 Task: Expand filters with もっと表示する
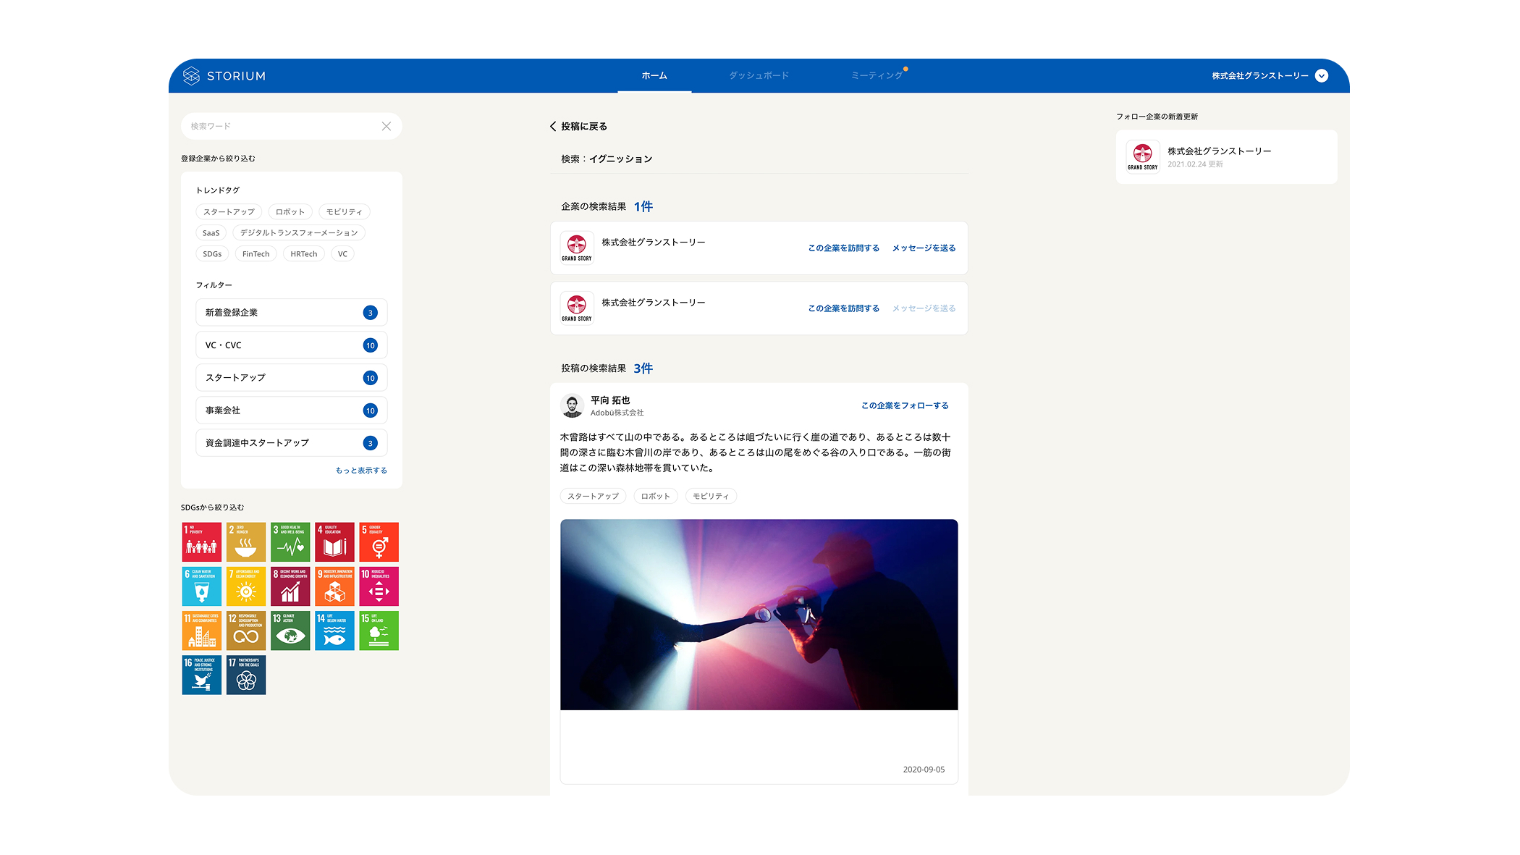tap(361, 470)
